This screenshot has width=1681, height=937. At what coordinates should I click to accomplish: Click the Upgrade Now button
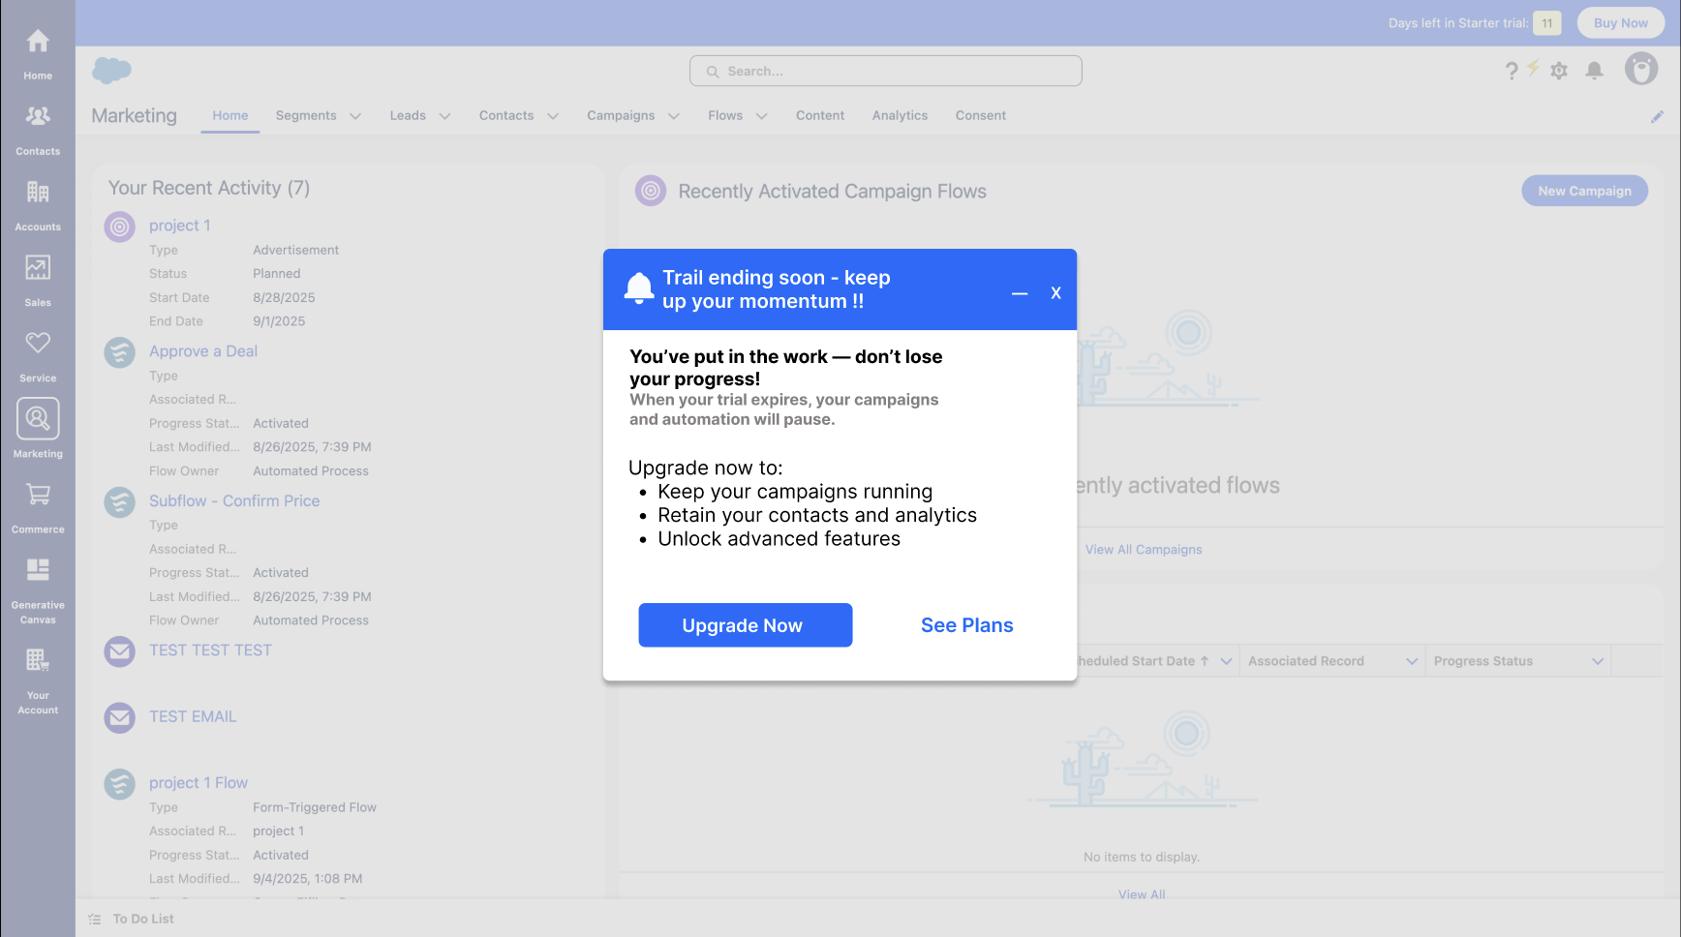pyautogui.click(x=746, y=625)
